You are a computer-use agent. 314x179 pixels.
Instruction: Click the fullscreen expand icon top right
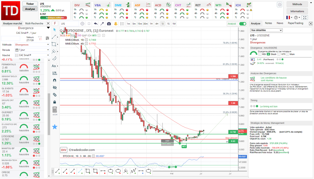(305, 18)
